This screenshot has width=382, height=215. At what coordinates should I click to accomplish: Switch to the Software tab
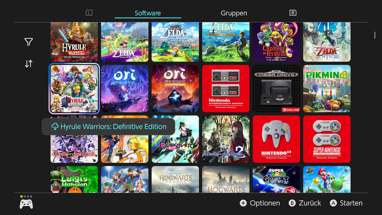coord(148,13)
